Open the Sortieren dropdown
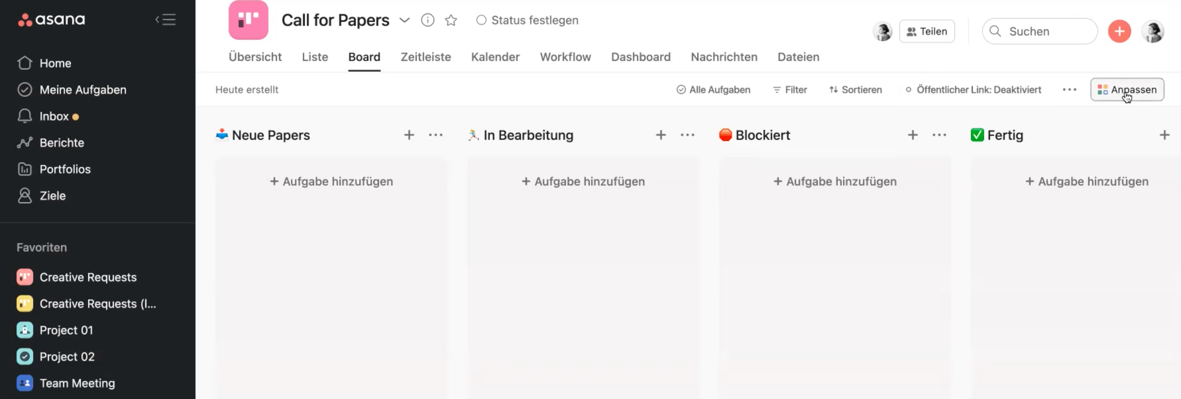This screenshot has height=399, width=1181. pyautogui.click(x=856, y=90)
